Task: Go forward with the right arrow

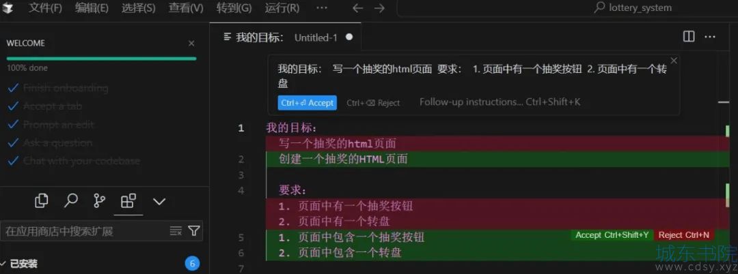Action: click(x=379, y=8)
